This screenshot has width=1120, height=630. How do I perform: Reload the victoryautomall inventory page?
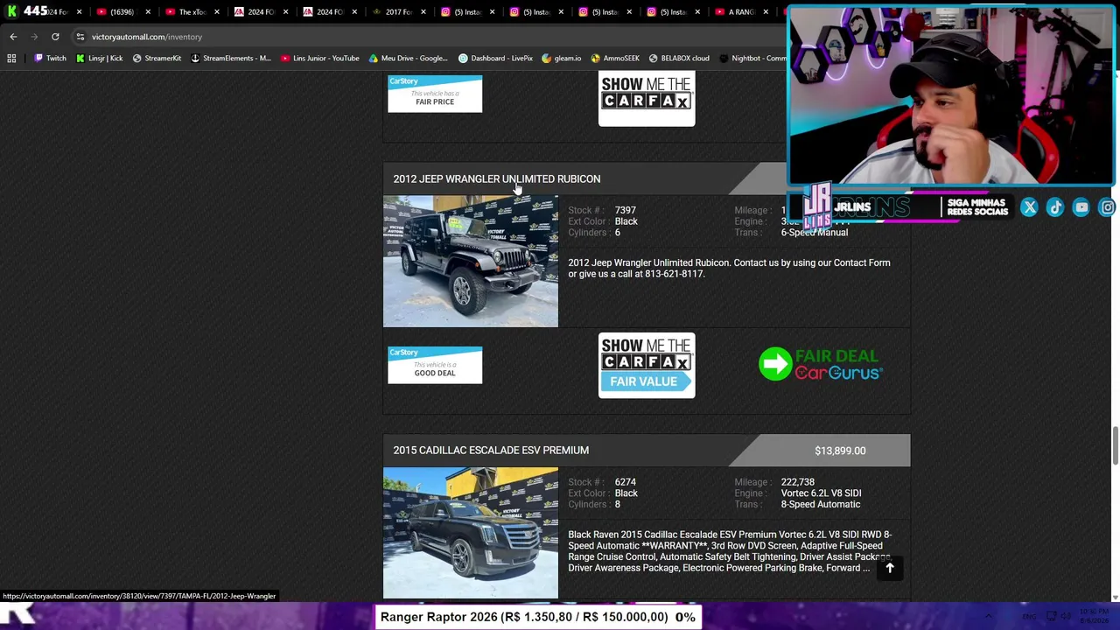(x=55, y=37)
